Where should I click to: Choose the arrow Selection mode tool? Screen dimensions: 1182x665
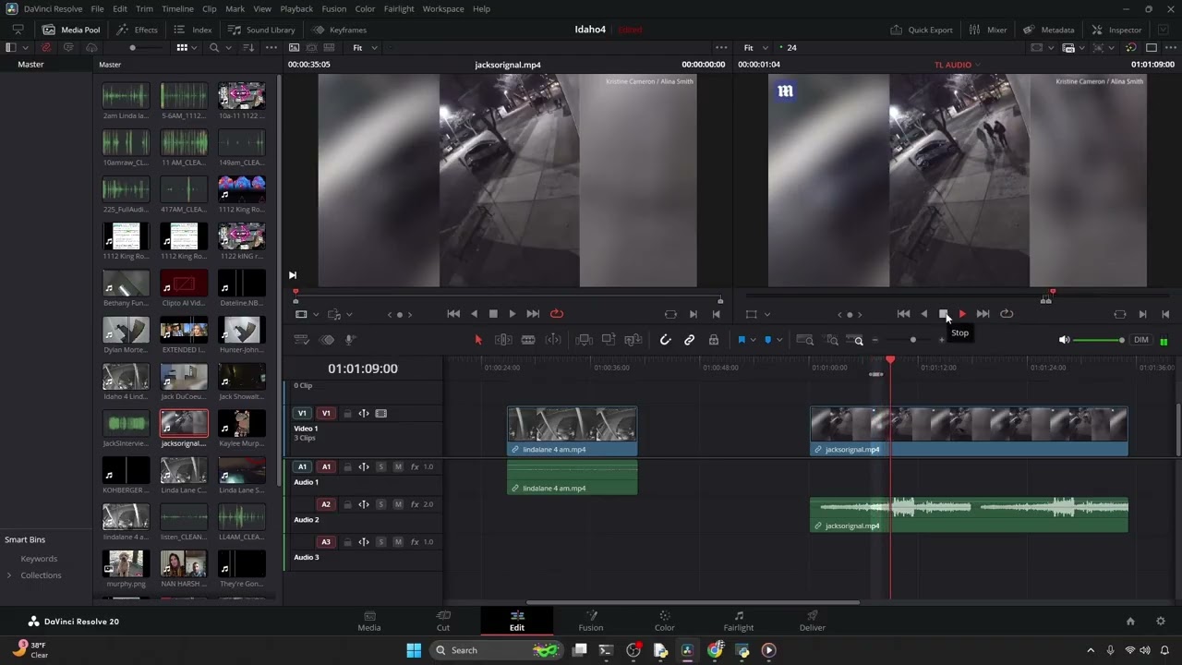click(478, 340)
